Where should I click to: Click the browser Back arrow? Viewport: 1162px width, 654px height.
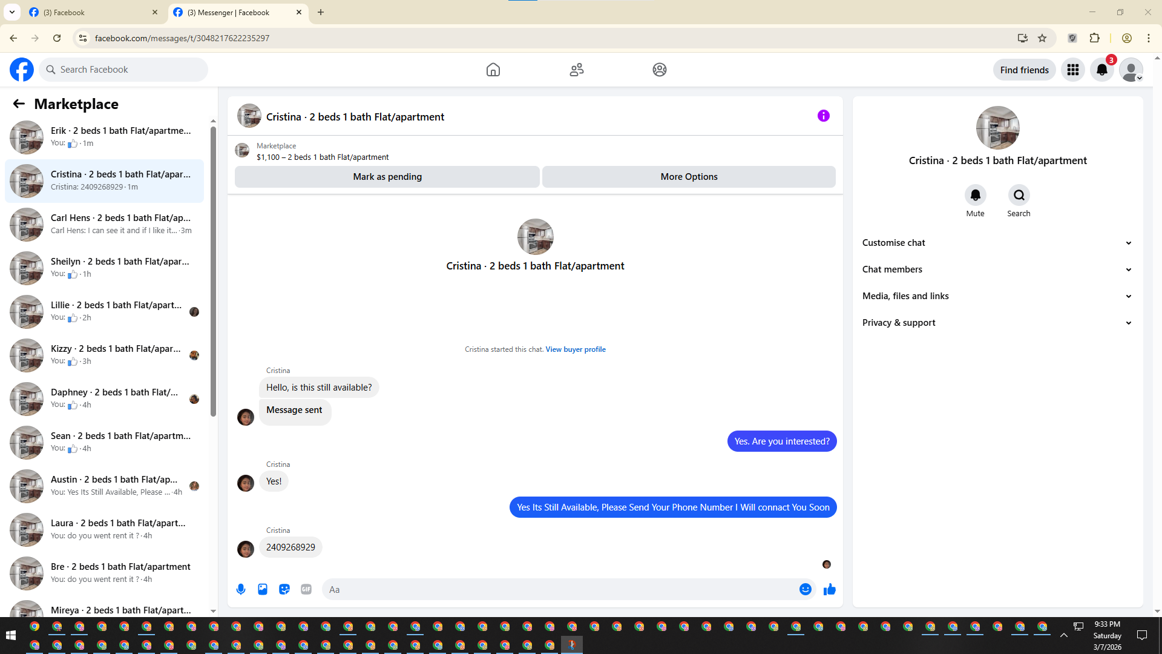click(13, 38)
